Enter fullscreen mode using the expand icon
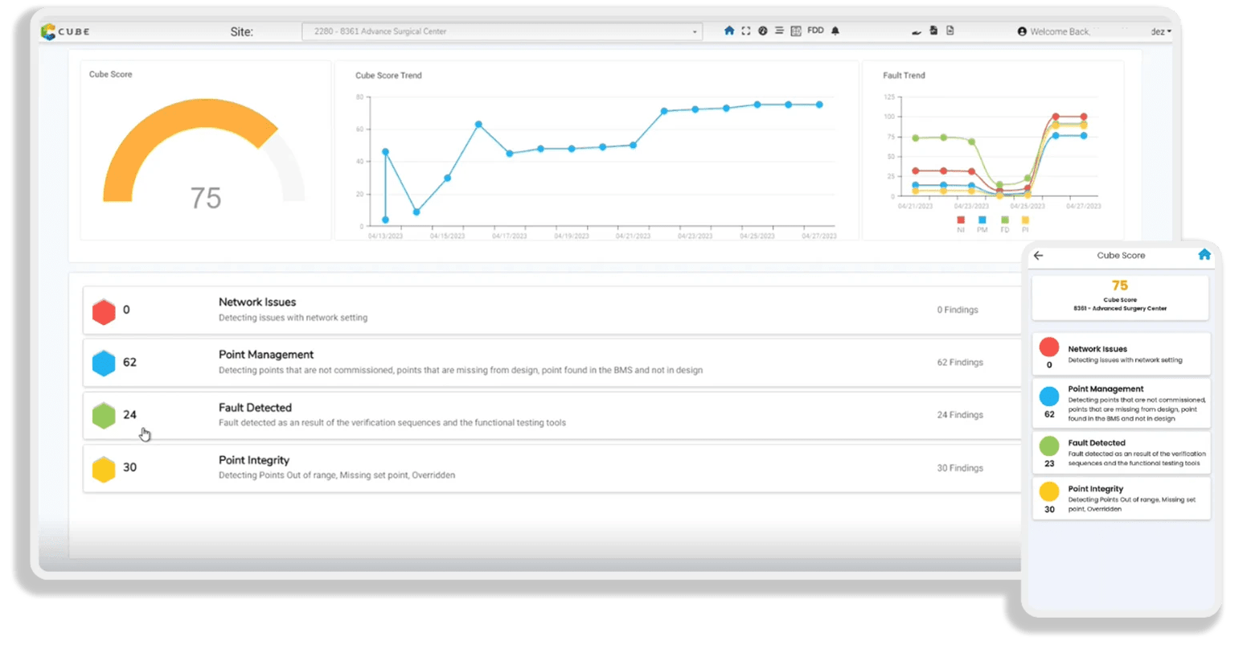This screenshot has height=649, width=1247. pos(745,31)
